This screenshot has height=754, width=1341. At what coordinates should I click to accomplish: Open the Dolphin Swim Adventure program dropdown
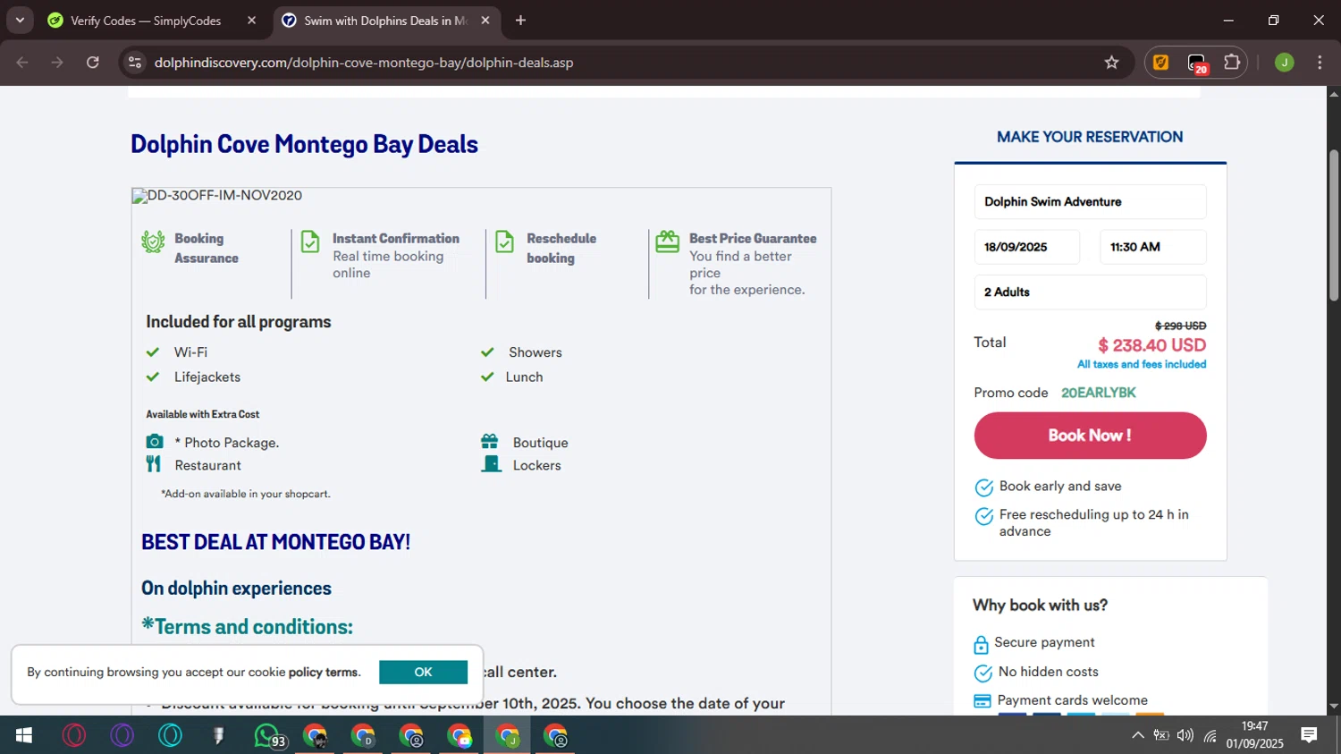pyautogui.click(x=1090, y=202)
